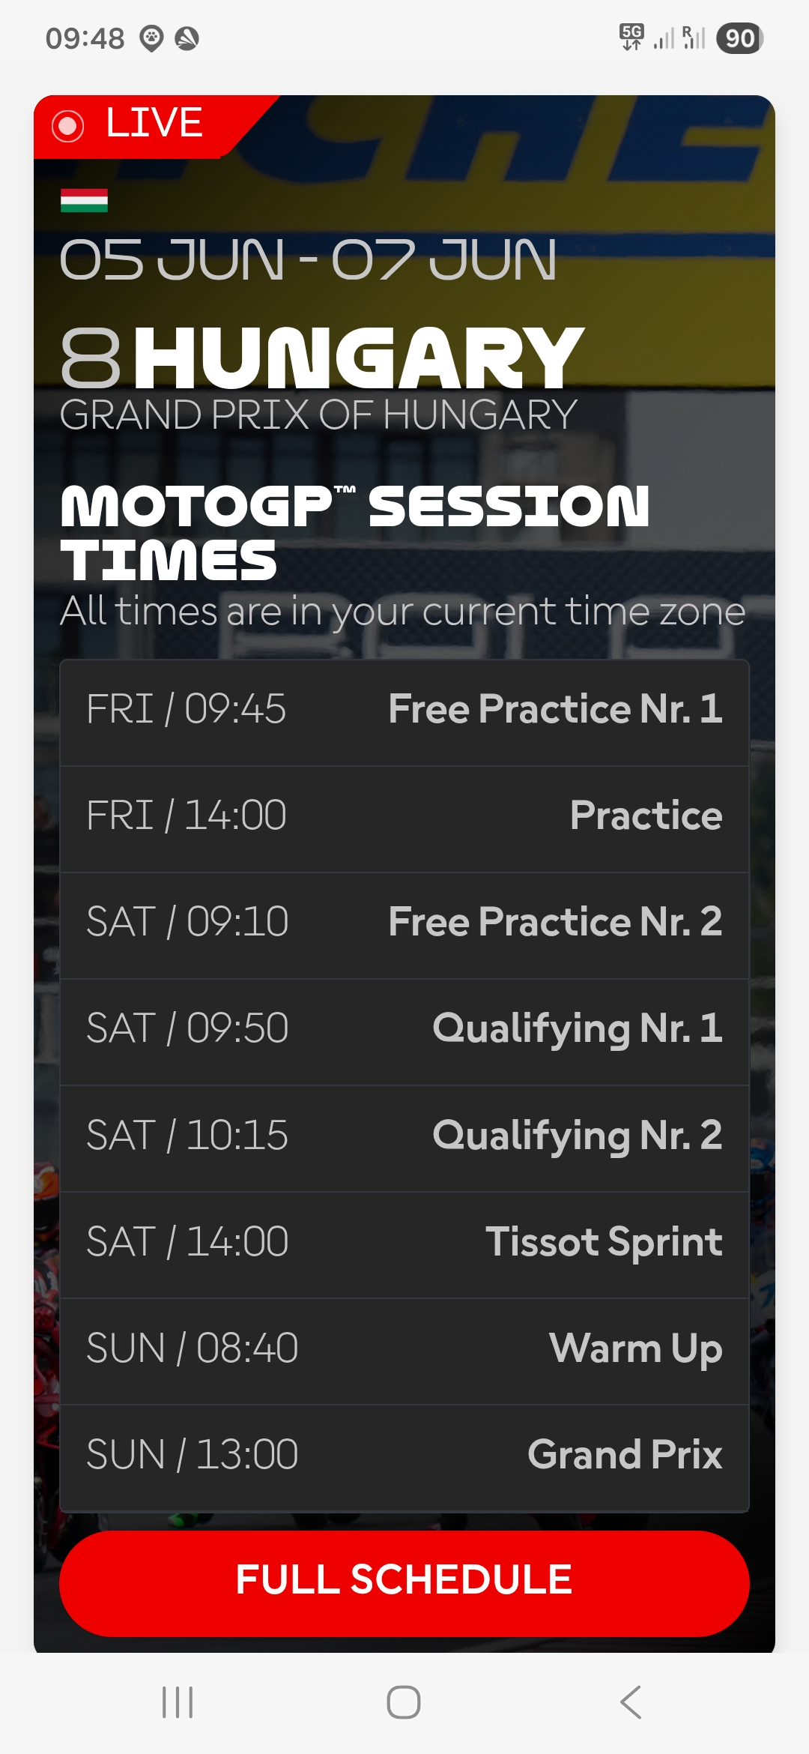Tap the 5G network status icon
The image size is (809, 1754).
pos(631,37)
